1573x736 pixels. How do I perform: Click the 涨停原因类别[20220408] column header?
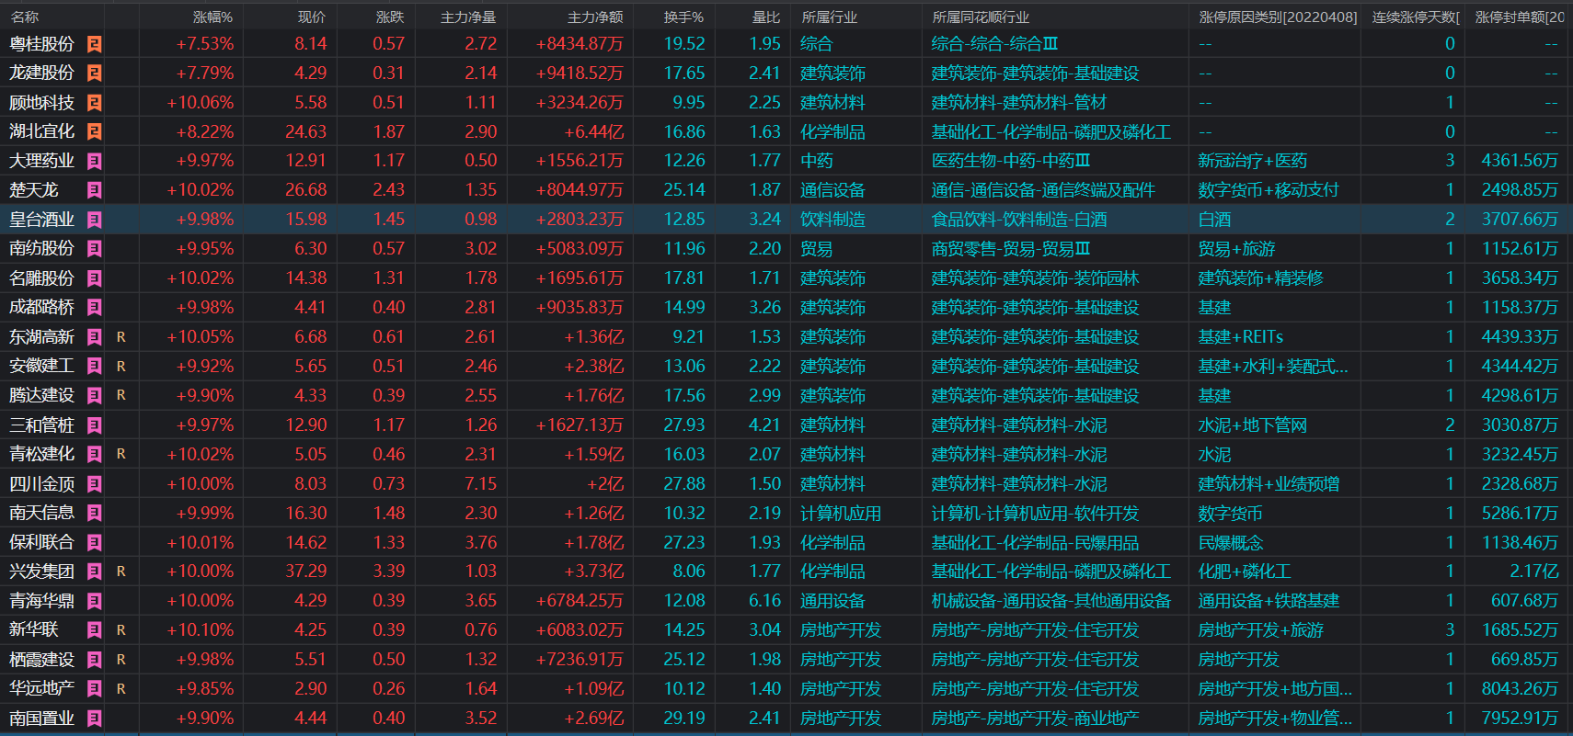point(1279,17)
